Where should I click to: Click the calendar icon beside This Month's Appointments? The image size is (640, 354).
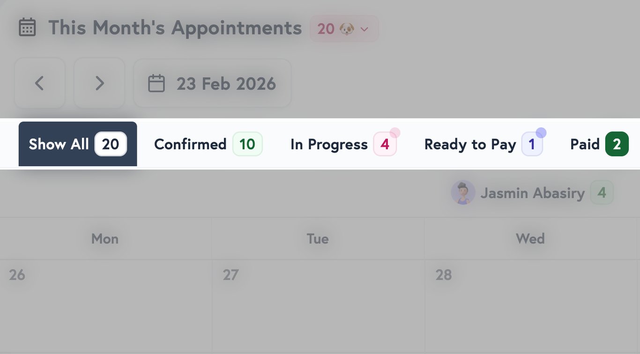[27, 27]
